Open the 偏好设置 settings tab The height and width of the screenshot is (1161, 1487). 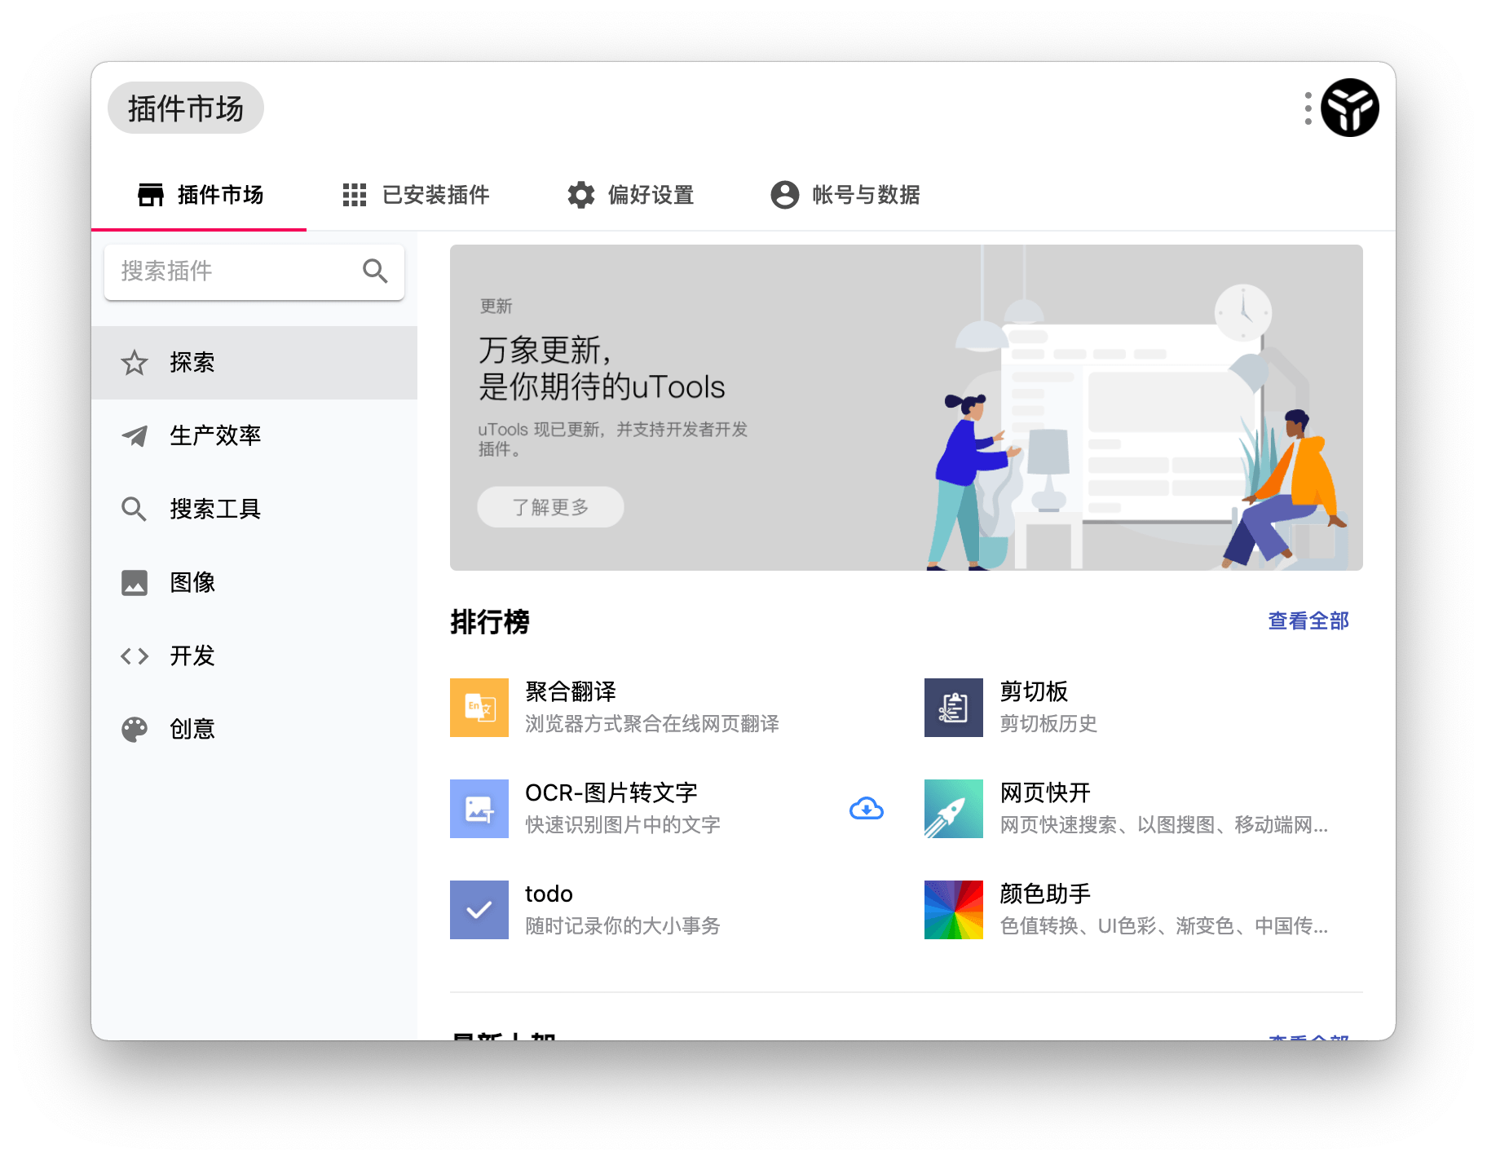coord(632,195)
